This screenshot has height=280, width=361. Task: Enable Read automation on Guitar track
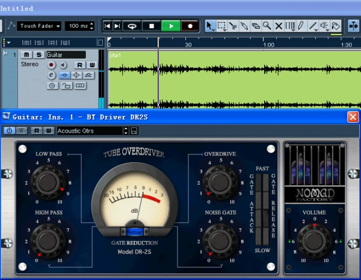click(79, 65)
